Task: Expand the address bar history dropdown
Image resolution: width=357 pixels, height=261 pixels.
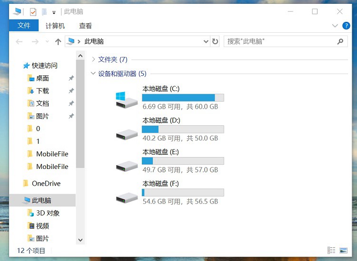Action: point(206,41)
